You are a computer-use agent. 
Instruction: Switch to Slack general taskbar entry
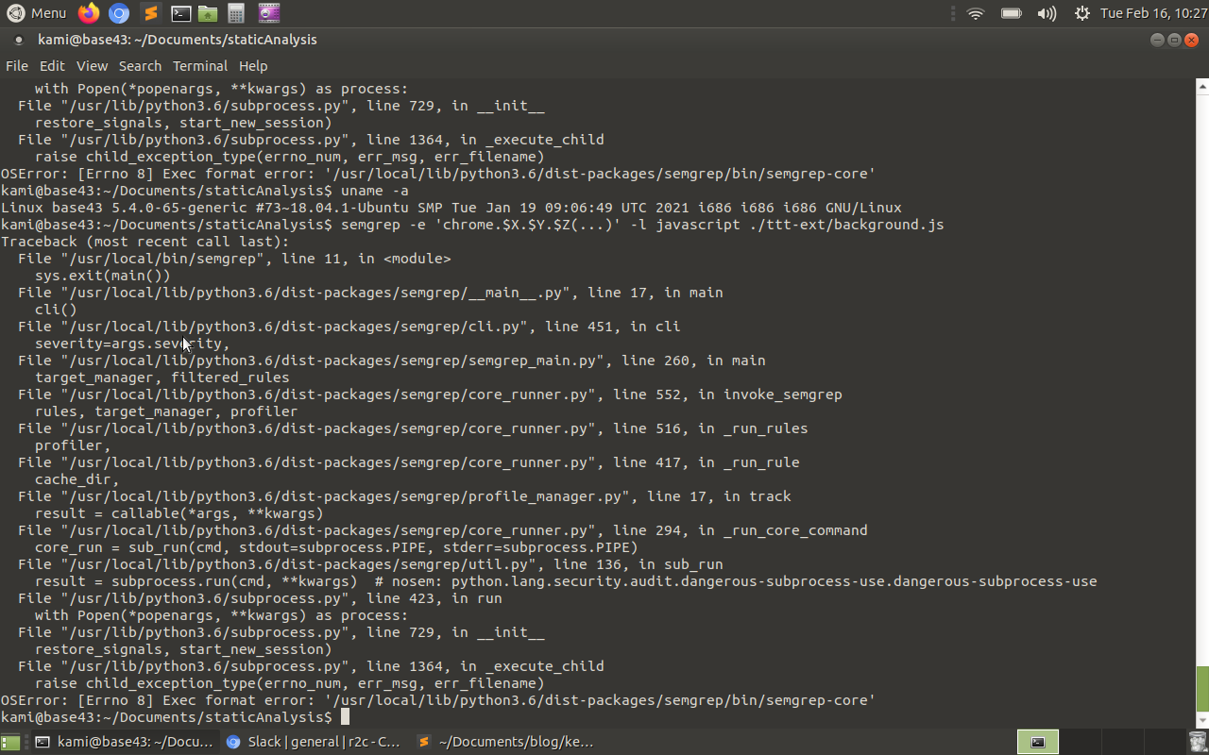click(315, 742)
